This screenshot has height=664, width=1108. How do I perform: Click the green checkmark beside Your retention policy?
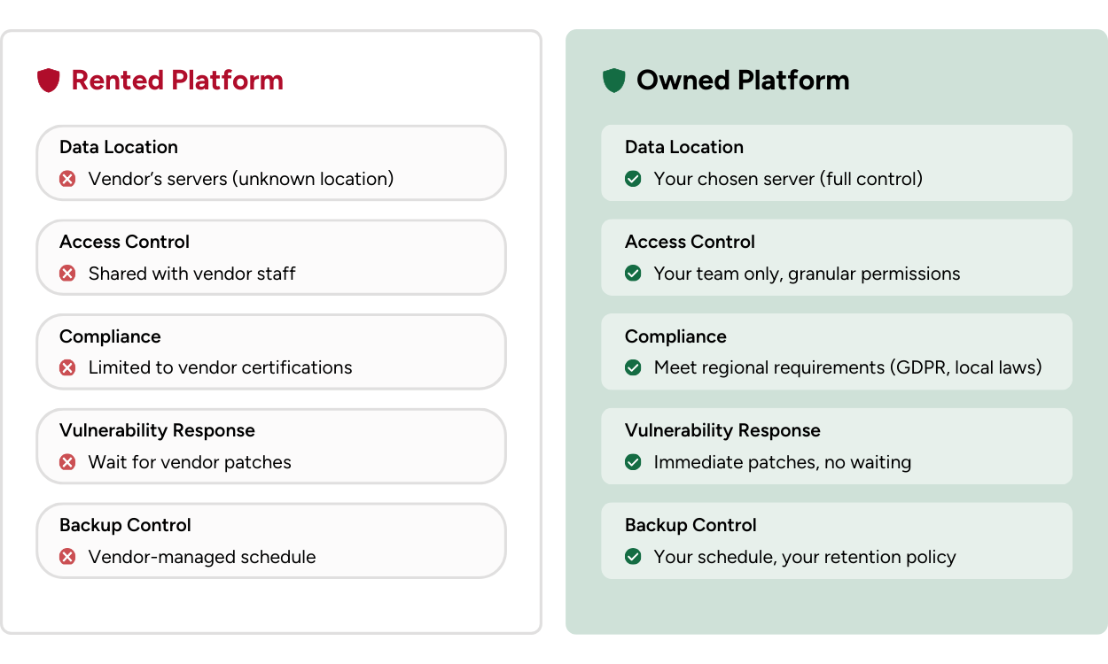coord(633,557)
